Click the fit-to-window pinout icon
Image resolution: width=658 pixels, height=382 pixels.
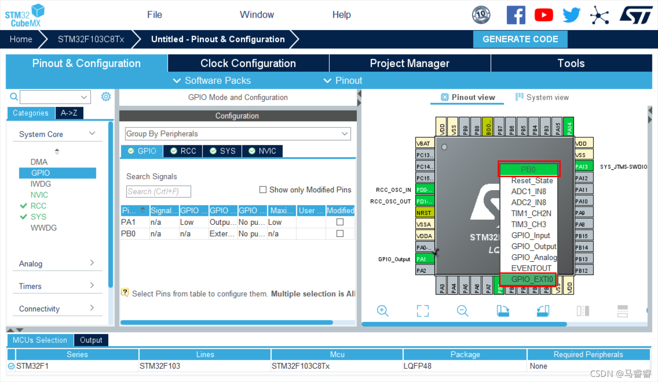(x=423, y=311)
